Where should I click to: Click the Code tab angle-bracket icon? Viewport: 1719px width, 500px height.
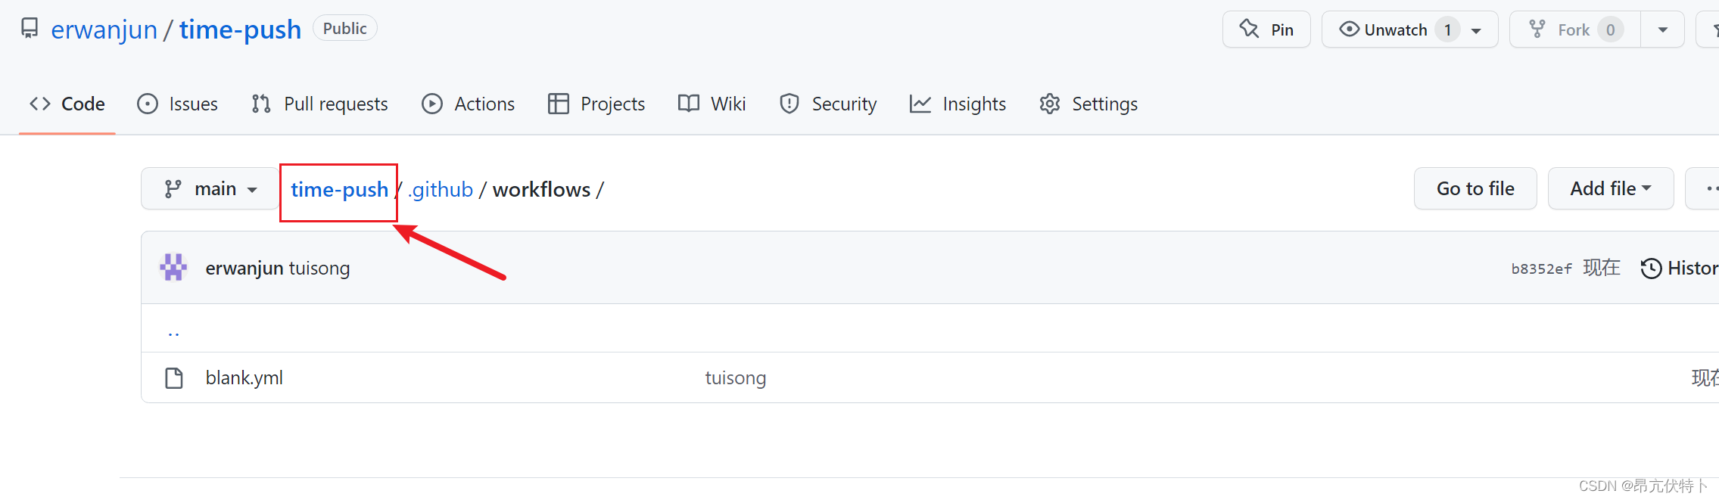pos(40,104)
